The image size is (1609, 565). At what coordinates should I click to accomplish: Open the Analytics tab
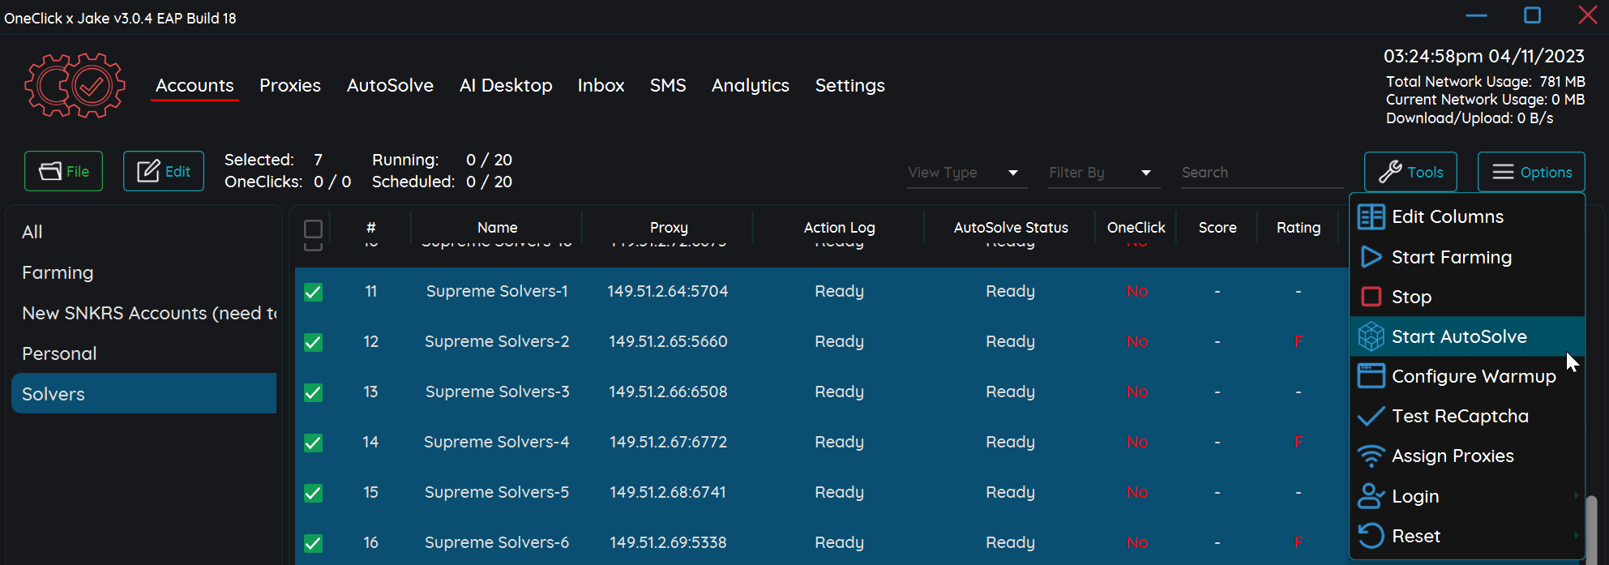pyautogui.click(x=750, y=85)
